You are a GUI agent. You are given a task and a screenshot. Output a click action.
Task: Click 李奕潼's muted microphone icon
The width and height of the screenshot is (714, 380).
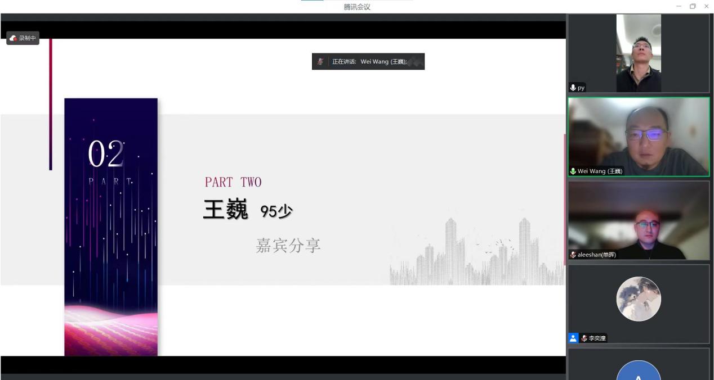coord(584,338)
